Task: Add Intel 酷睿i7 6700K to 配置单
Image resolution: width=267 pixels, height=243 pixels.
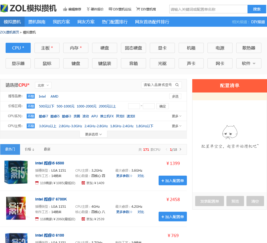Action: (x=173, y=217)
